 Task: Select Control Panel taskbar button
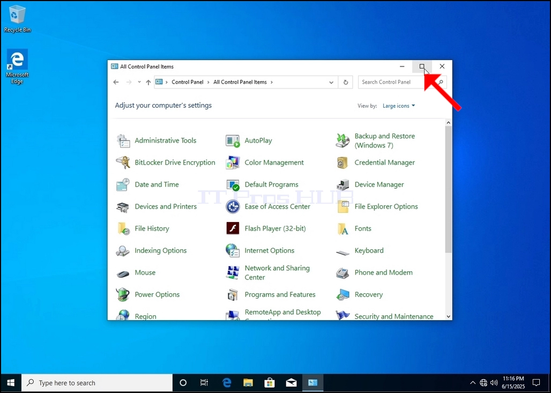click(312, 383)
